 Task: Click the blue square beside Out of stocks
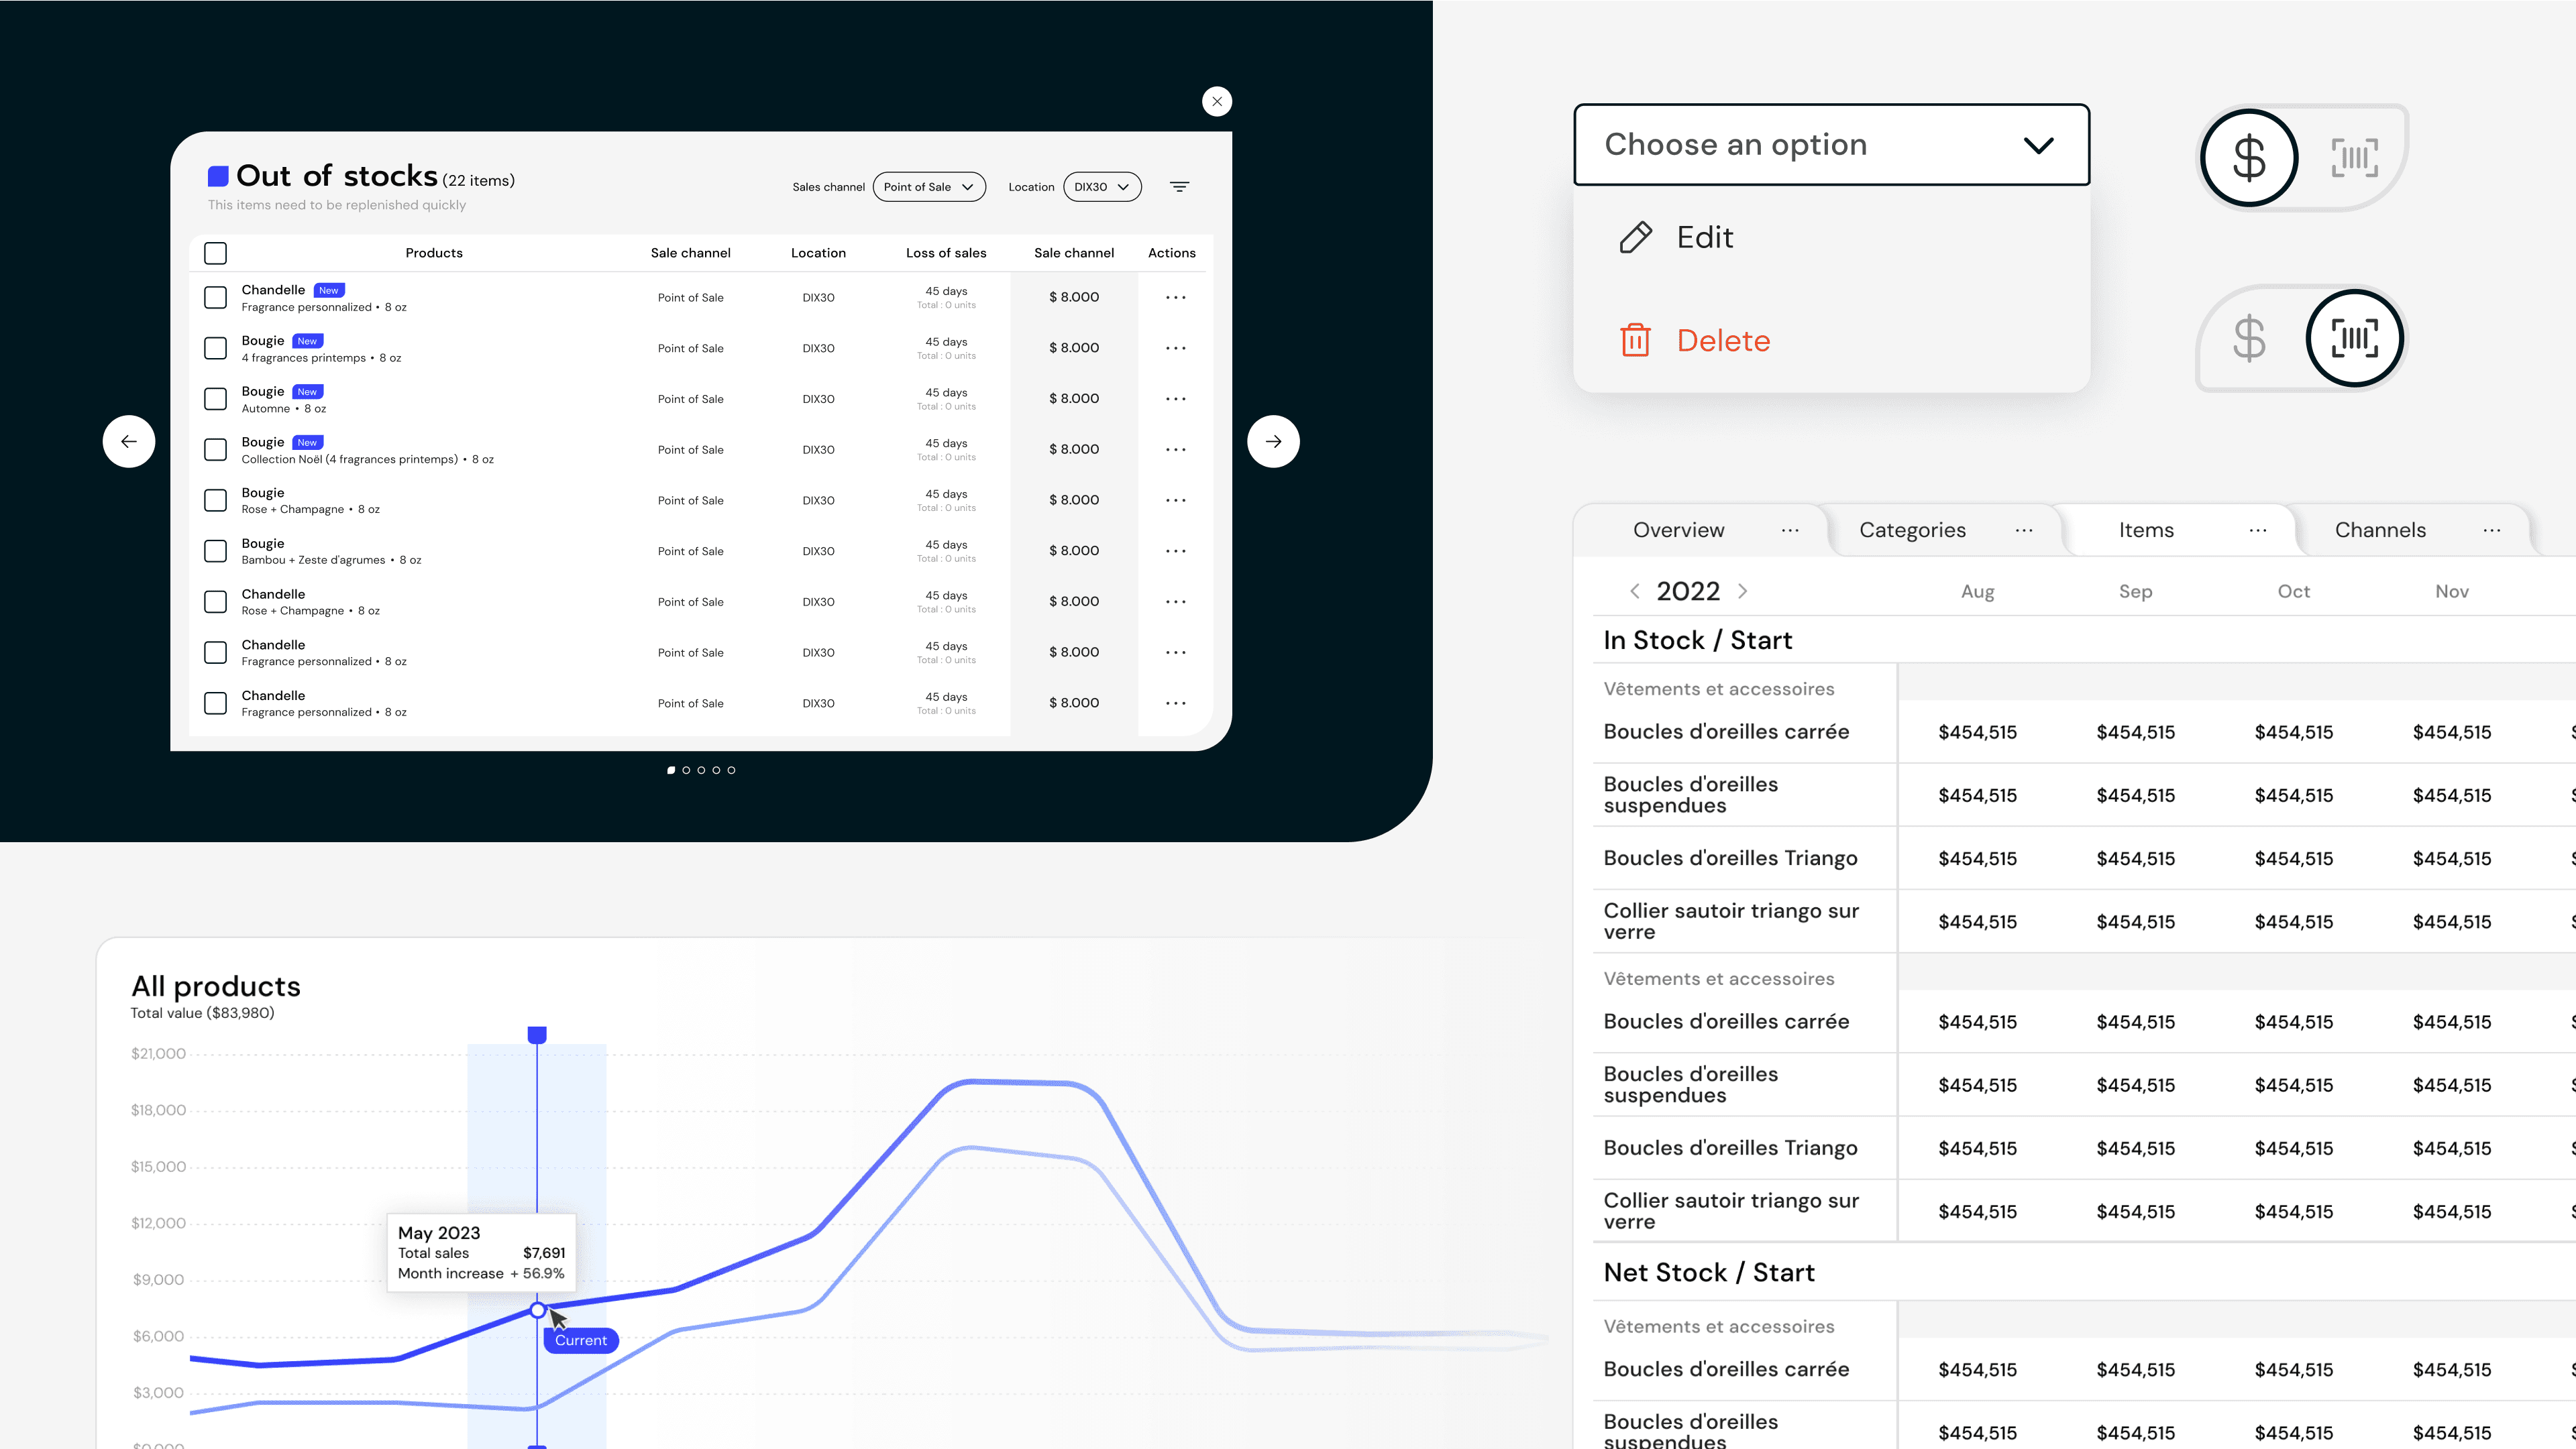point(218,177)
